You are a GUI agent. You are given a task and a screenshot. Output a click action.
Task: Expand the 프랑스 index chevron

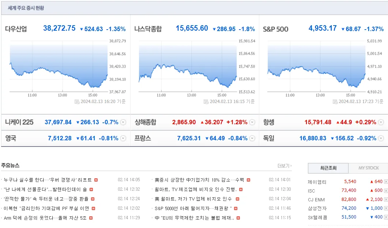252,138
